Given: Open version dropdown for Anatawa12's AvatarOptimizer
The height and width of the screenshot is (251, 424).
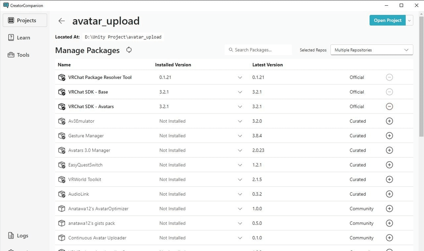Looking at the screenshot, I should [240, 209].
